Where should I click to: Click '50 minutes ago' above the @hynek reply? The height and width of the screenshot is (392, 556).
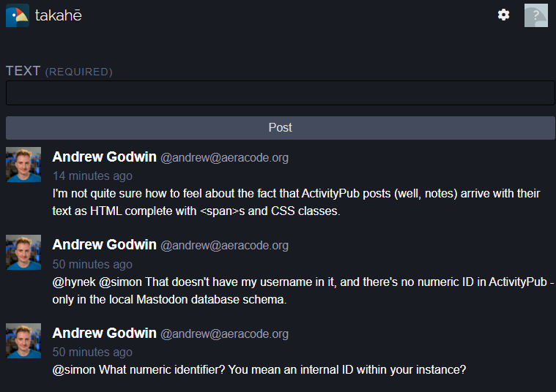[92, 264]
